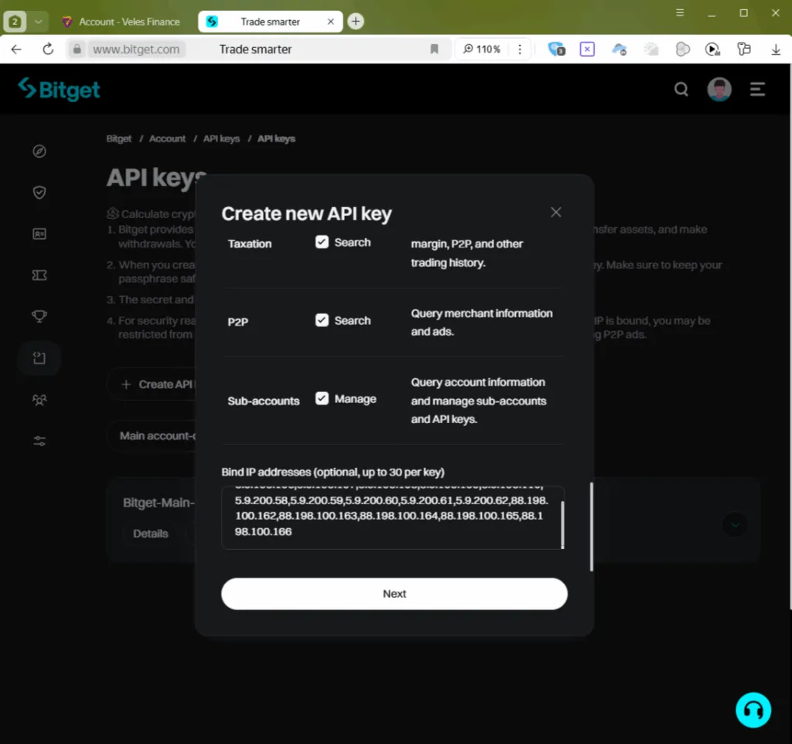This screenshot has width=792, height=744.
Task: Click the ticket voucher icon in sidebar
Action: click(x=39, y=275)
